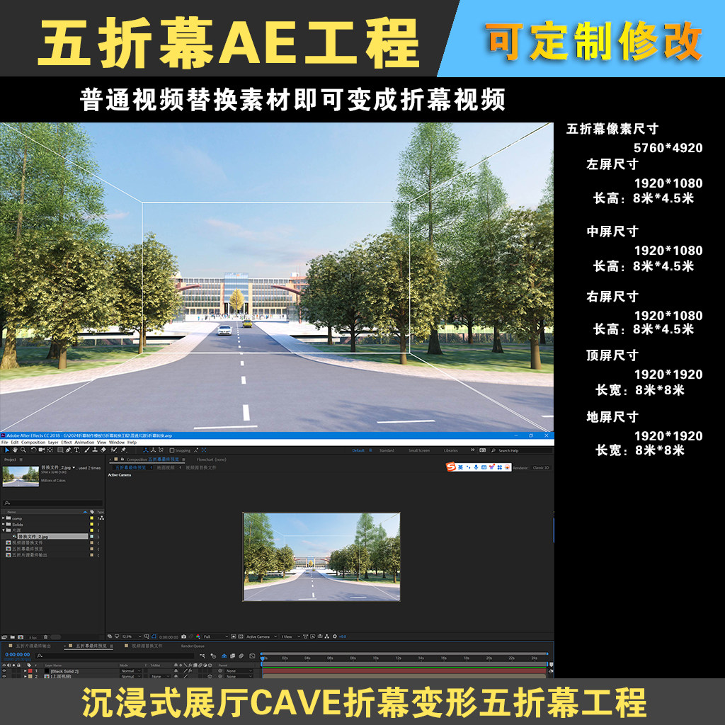This screenshot has height=725, width=725.
Task: Open the magnification ratio 12.5% dropdown
Action: click(x=132, y=636)
